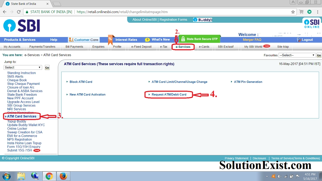Viewport: 322px width, 181px height.
Task: Open Payments/Transfers tab
Action: click(x=42, y=47)
